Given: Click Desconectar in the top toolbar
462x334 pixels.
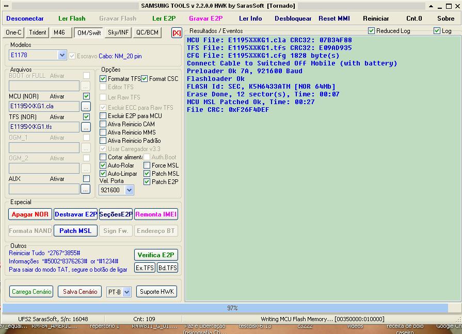Looking at the screenshot, I should (x=25, y=19).
